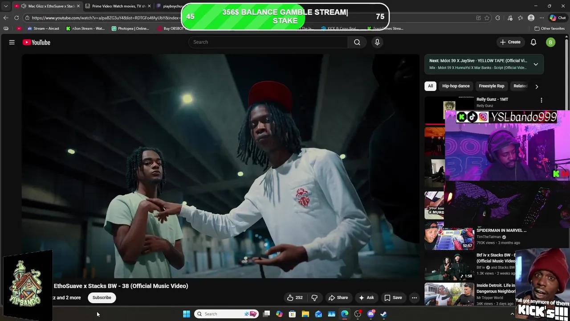
Task: Open the Windows Start menu
Action: point(187,314)
